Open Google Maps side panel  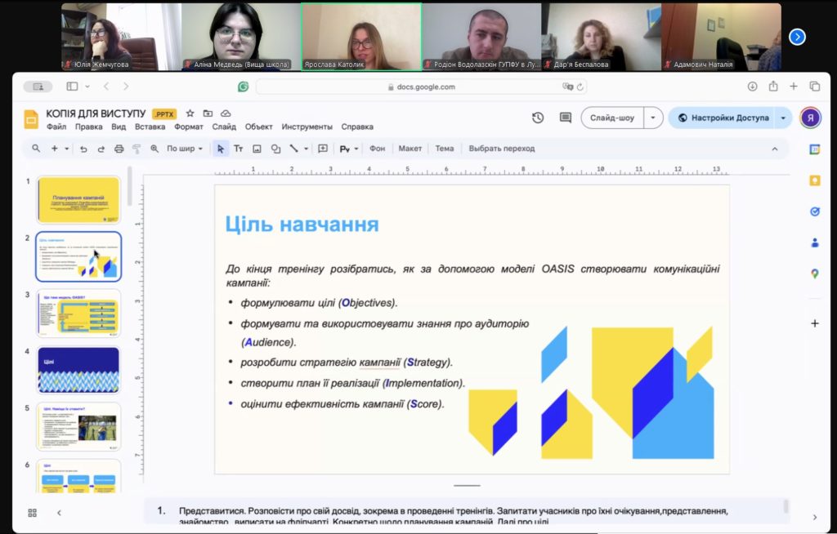click(815, 274)
